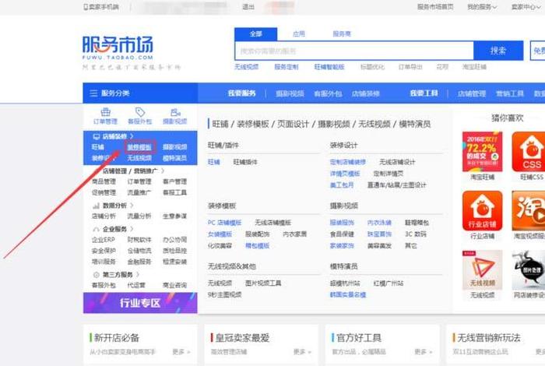Screen dimensions: 545x366
Task: Click the 卖家手机端 phone icon link
Action: point(101,6)
